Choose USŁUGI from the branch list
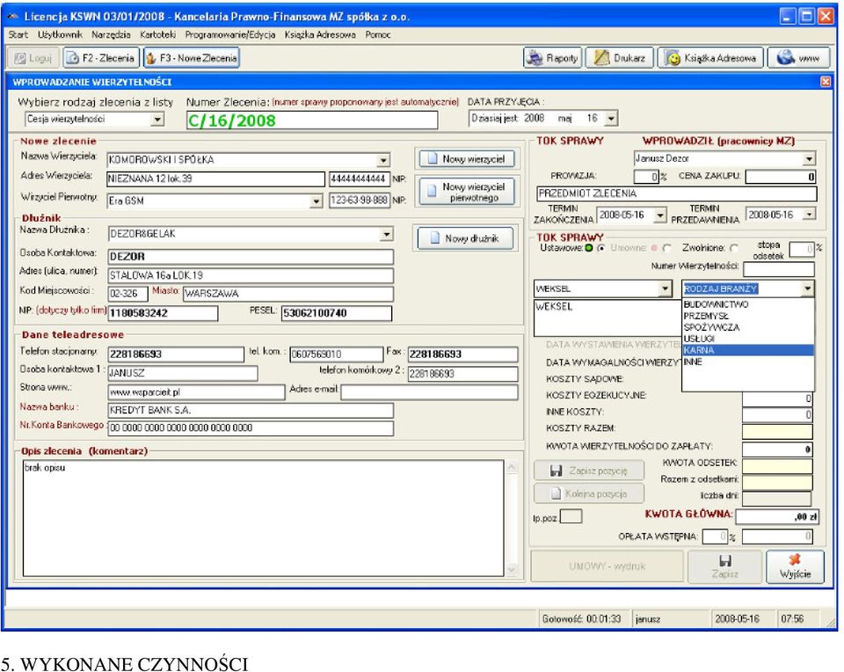 point(747,339)
